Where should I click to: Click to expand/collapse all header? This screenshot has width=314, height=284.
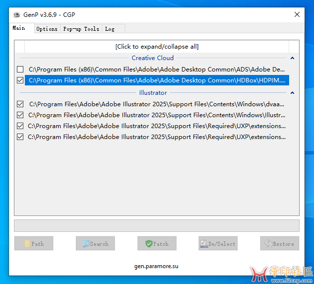pyautogui.click(x=157, y=47)
